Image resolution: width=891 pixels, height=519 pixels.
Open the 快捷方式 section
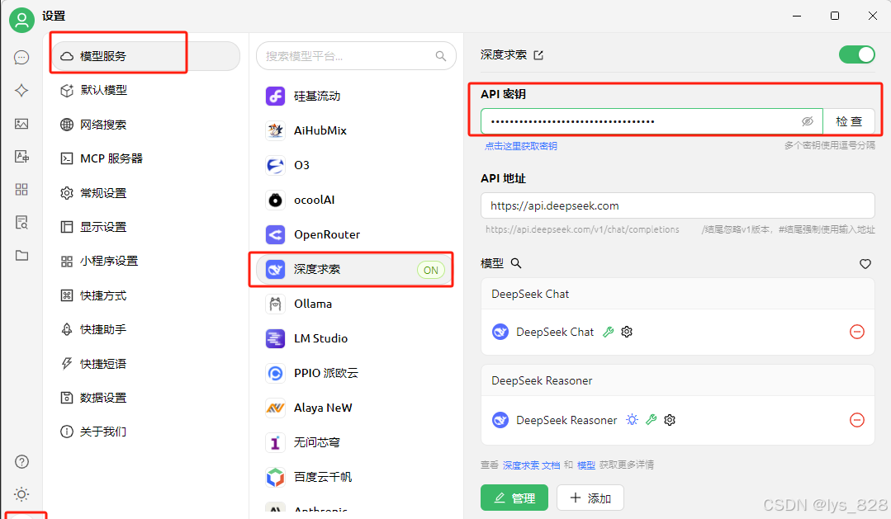[x=145, y=295]
